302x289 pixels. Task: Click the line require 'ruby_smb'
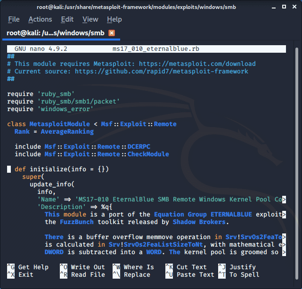pyautogui.click(x=41, y=94)
